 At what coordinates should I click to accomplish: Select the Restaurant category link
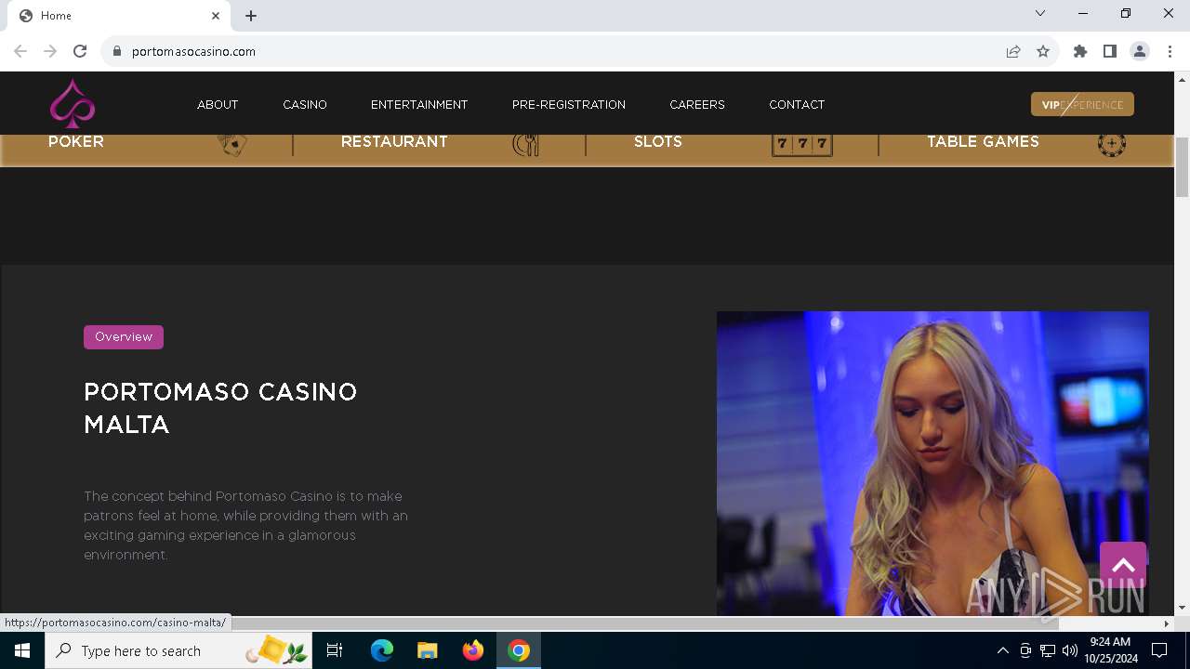coord(394,141)
